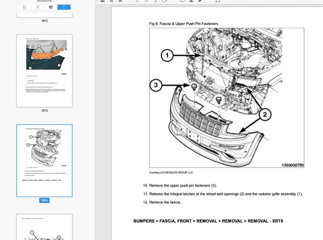The height and width of the screenshot is (240, 323).
Task: Expand the page thumbnails view
Action: click(x=64, y=7)
